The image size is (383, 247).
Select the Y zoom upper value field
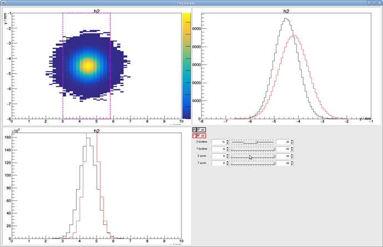click(x=283, y=164)
